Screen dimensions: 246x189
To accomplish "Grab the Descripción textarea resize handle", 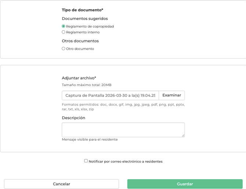I will pyautogui.click(x=183, y=136).
